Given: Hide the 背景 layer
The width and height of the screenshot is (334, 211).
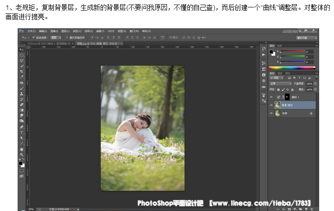Looking at the screenshot, I should (271, 113).
